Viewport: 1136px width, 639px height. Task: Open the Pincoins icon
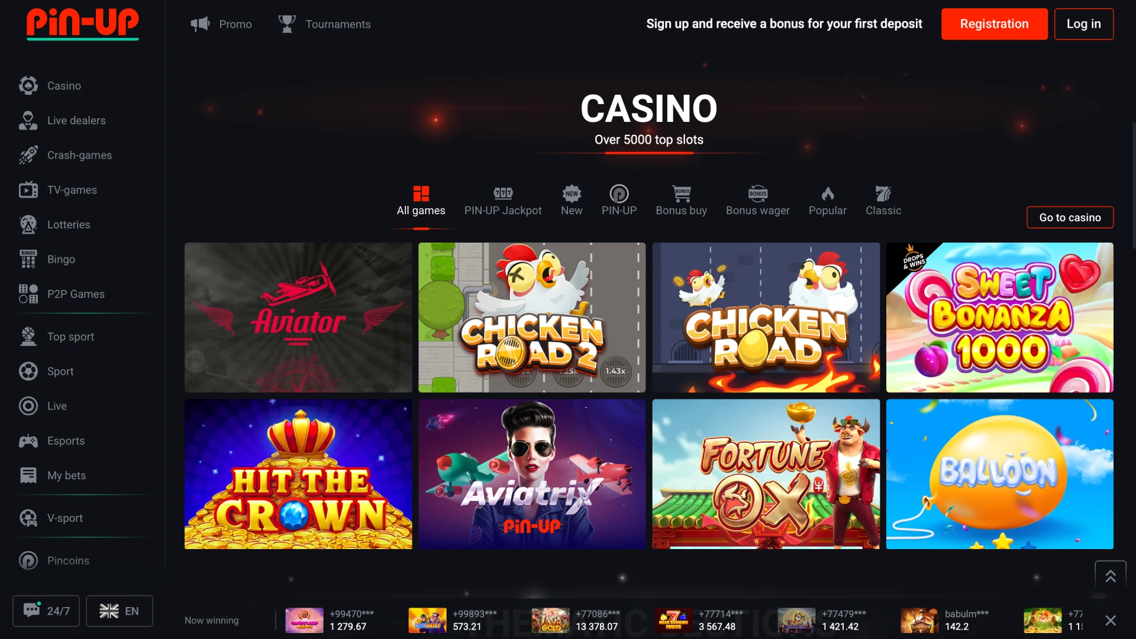pyautogui.click(x=28, y=560)
